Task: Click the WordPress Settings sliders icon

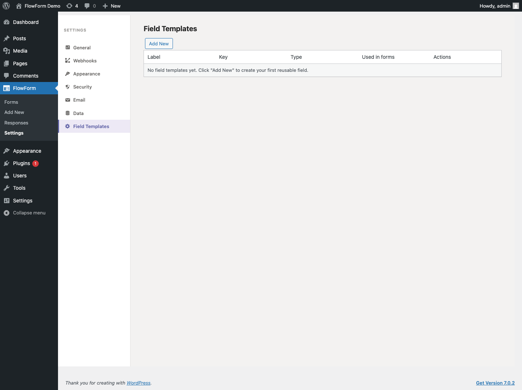Action: pos(7,201)
